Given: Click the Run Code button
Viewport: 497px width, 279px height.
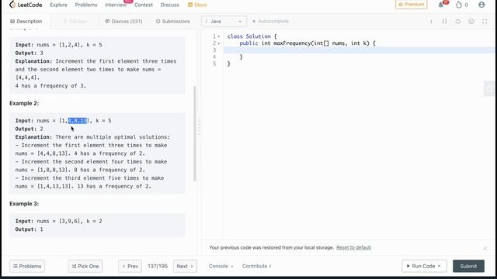Looking at the screenshot, I should tap(424, 266).
